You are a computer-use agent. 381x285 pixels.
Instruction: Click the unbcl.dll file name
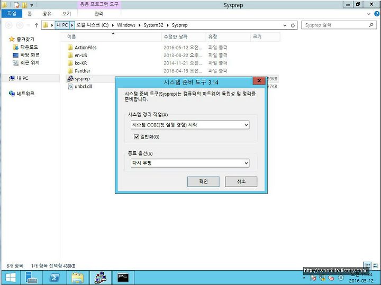click(84, 86)
